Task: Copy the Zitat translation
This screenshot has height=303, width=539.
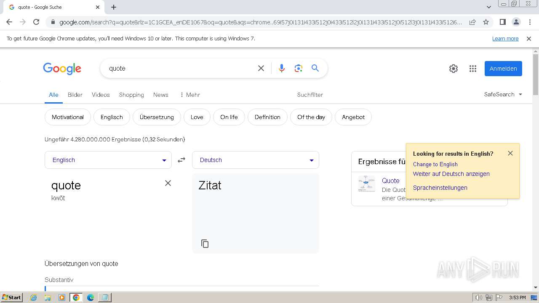Action: (x=205, y=244)
